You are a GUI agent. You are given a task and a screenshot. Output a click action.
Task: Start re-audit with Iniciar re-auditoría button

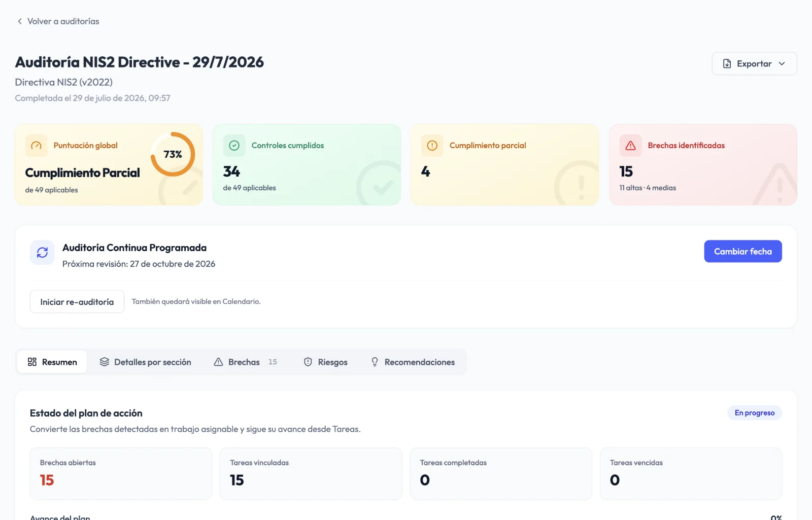coord(77,302)
